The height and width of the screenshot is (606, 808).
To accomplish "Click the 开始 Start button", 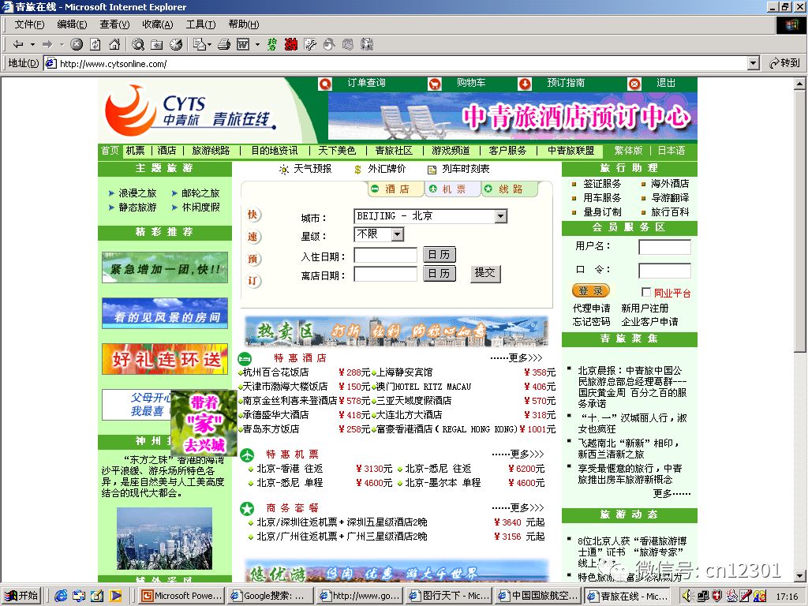I will 21,596.
